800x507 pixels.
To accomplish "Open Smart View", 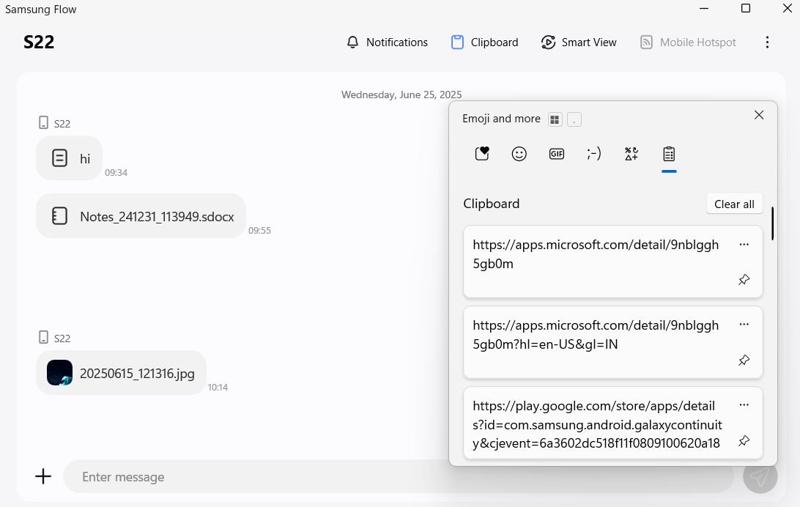I will click(579, 42).
